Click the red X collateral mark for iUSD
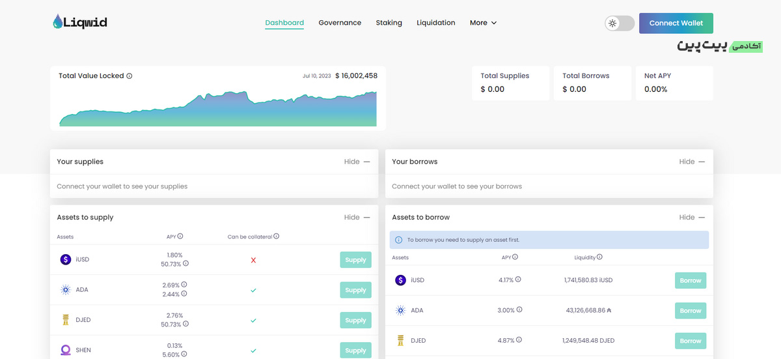This screenshot has width=781, height=359. pos(253,260)
